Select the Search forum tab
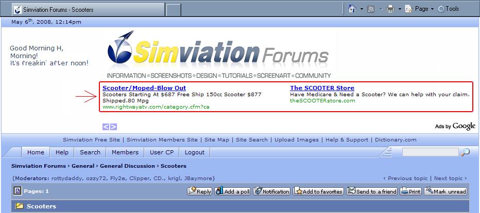 (x=90, y=152)
